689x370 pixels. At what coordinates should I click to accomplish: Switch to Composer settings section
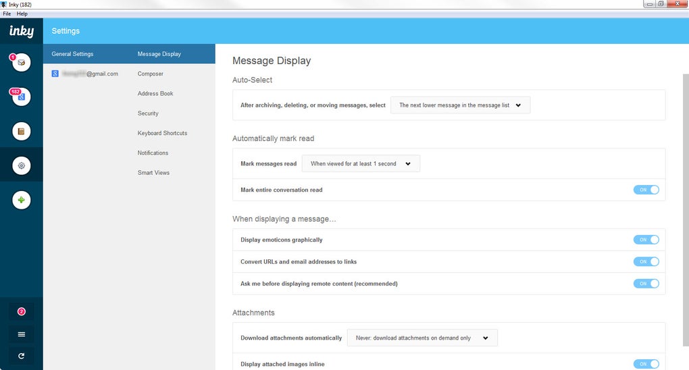click(151, 74)
